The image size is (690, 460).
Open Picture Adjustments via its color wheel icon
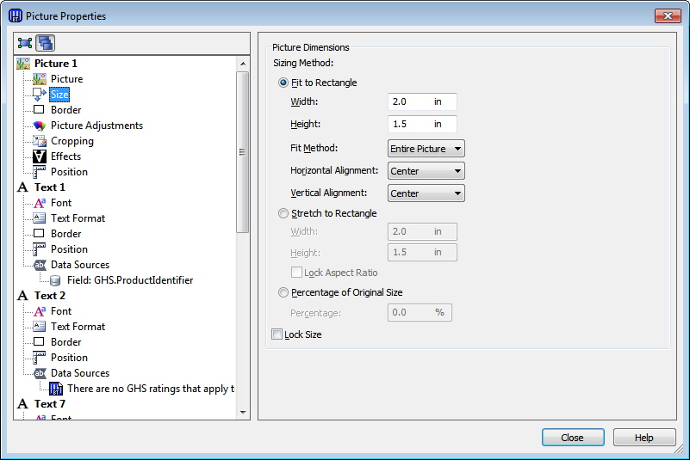click(x=39, y=126)
